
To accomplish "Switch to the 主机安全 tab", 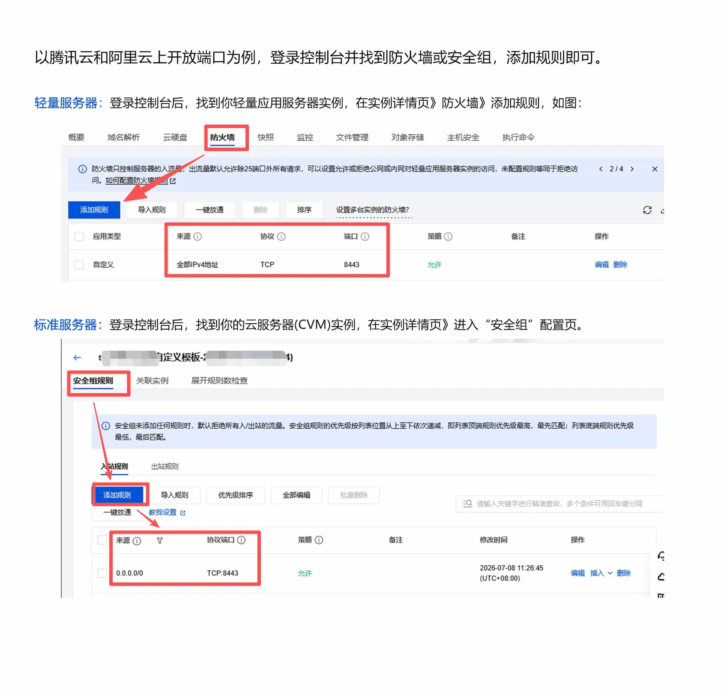I will tap(463, 137).
